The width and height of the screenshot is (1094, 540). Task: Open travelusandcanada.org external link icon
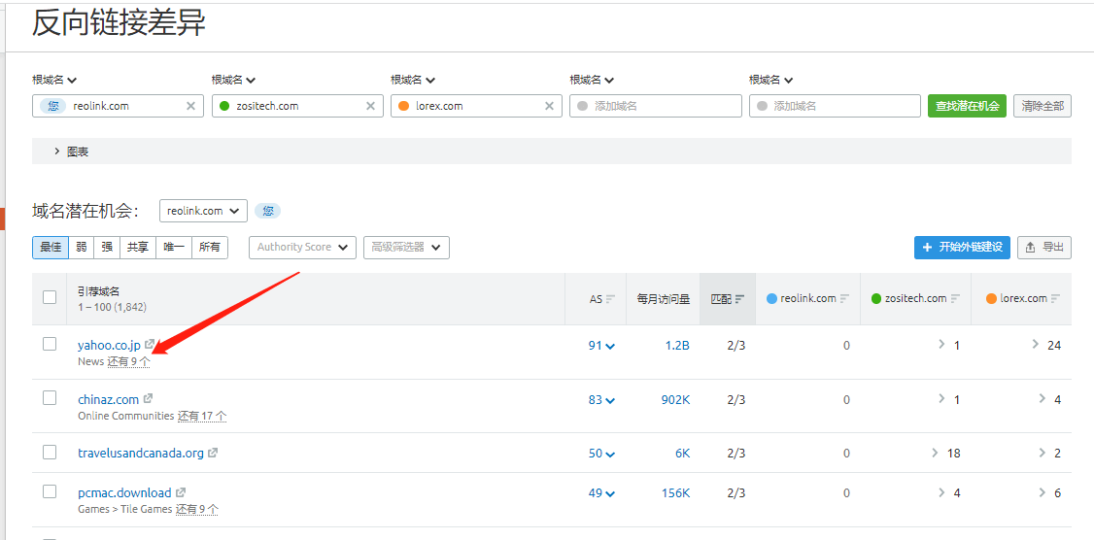[x=213, y=453]
